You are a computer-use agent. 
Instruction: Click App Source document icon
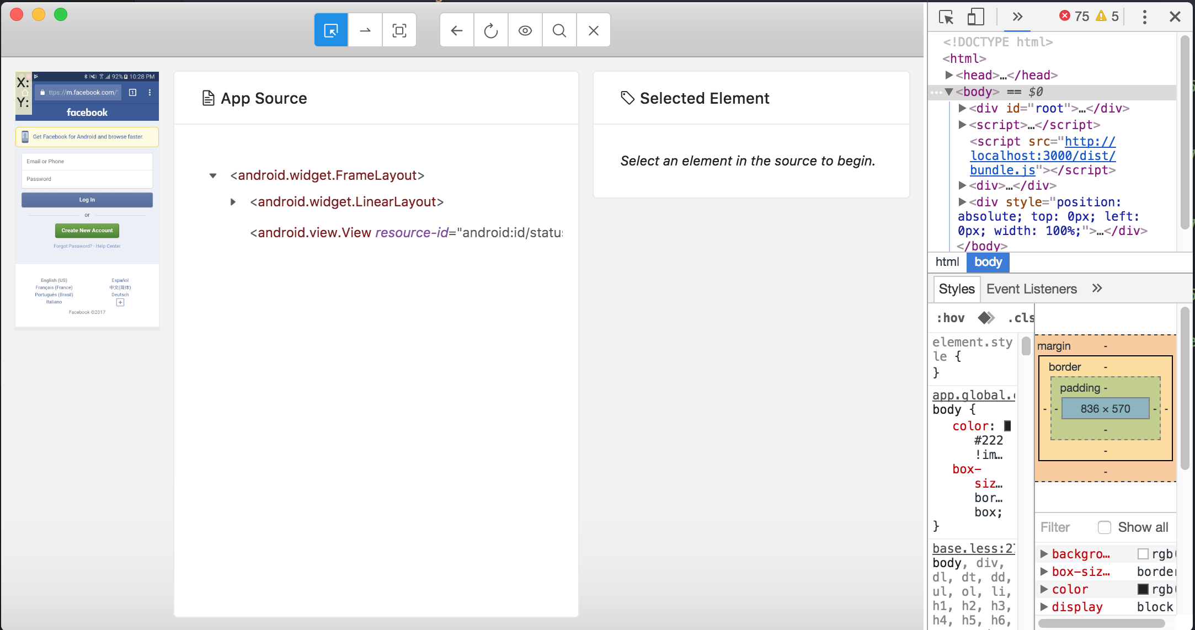[x=208, y=98]
